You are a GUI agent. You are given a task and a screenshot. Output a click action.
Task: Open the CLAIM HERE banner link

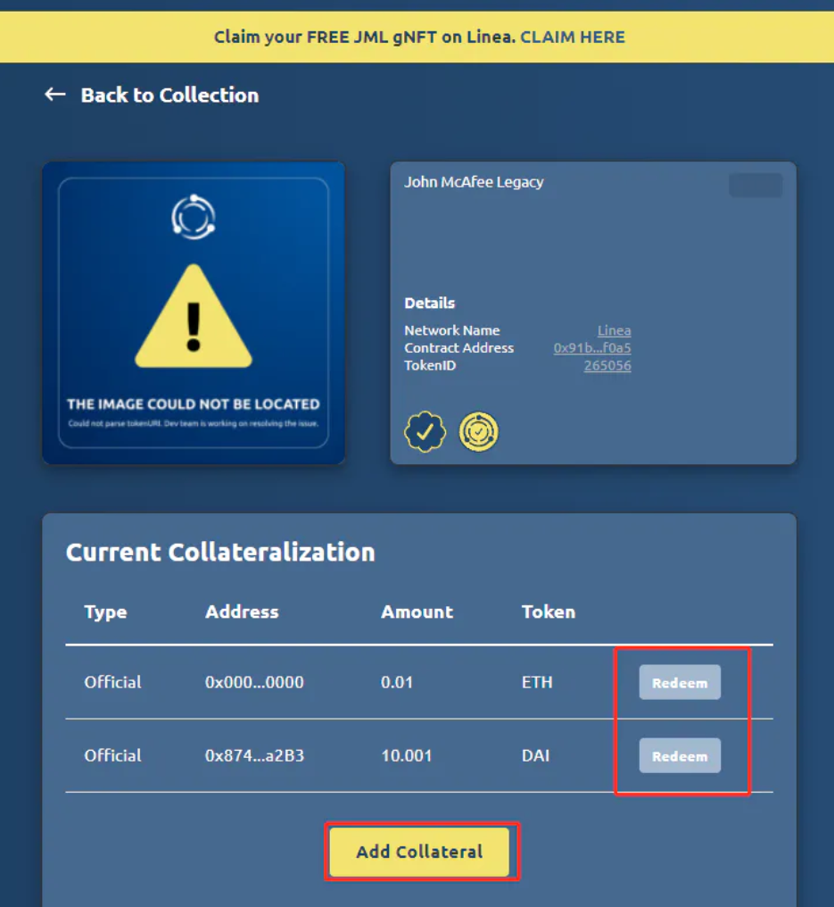572,37
